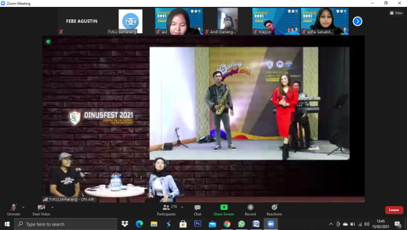Viewport: 407px width, 230px height.
Task: Switch to Zoom taskbar icon
Action: (271, 224)
